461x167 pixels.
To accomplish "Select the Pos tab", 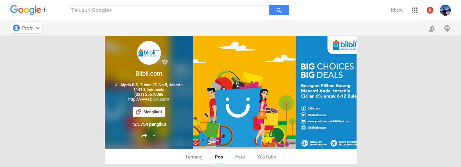I will click(x=219, y=157).
